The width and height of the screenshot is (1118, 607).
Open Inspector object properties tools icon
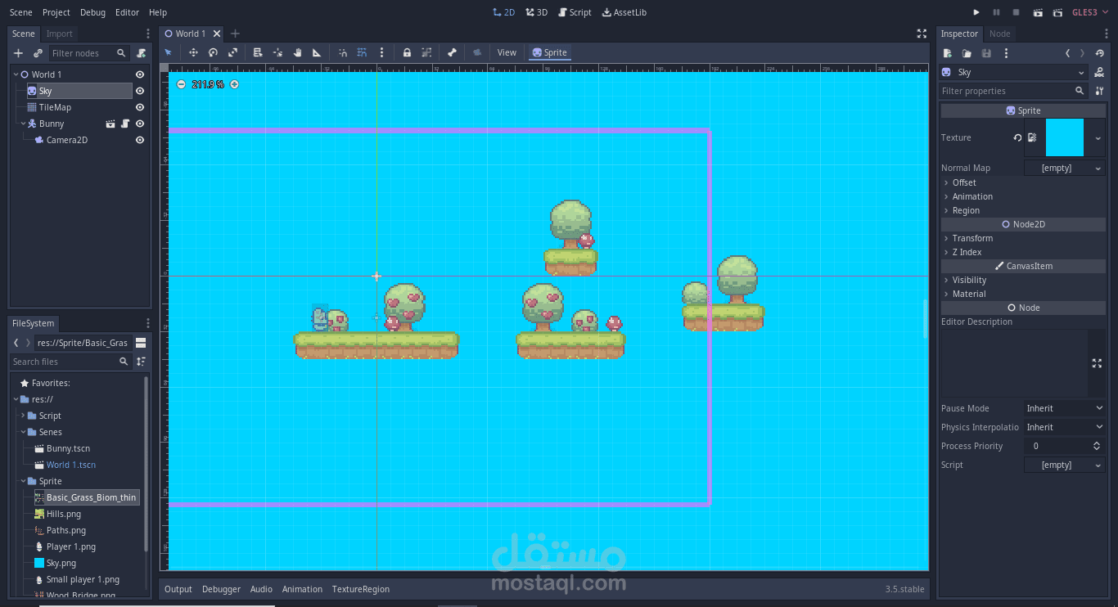[x=1100, y=91]
